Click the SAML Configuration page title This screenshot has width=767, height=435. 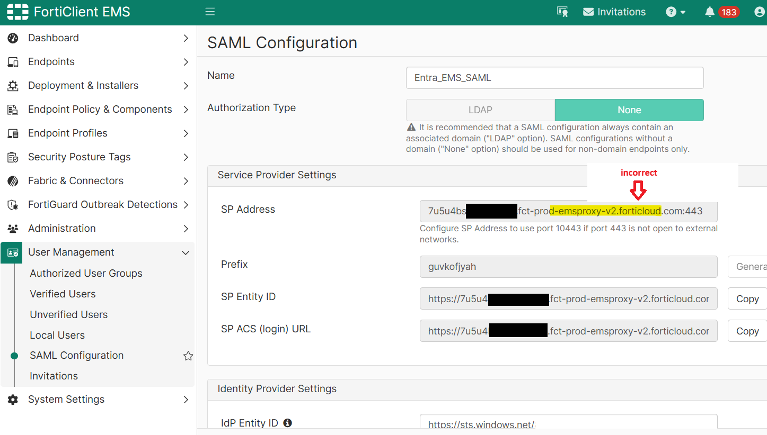point(283,42)
